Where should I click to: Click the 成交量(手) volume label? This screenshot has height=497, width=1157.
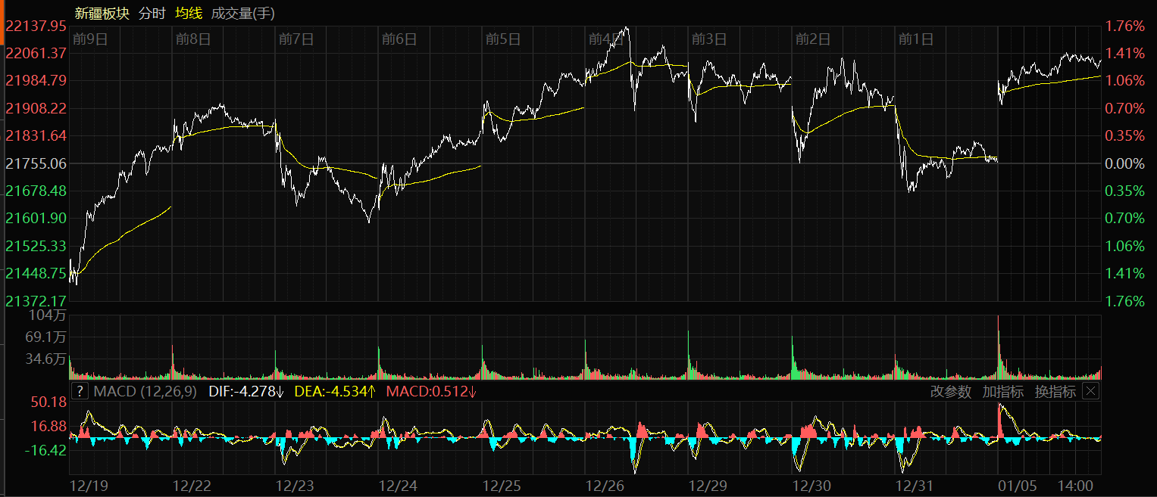click(242, 14)
